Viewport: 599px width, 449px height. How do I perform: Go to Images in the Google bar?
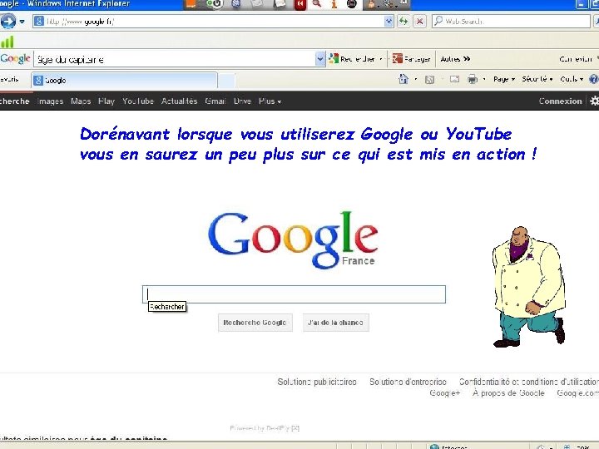click(x=51, y=101)
